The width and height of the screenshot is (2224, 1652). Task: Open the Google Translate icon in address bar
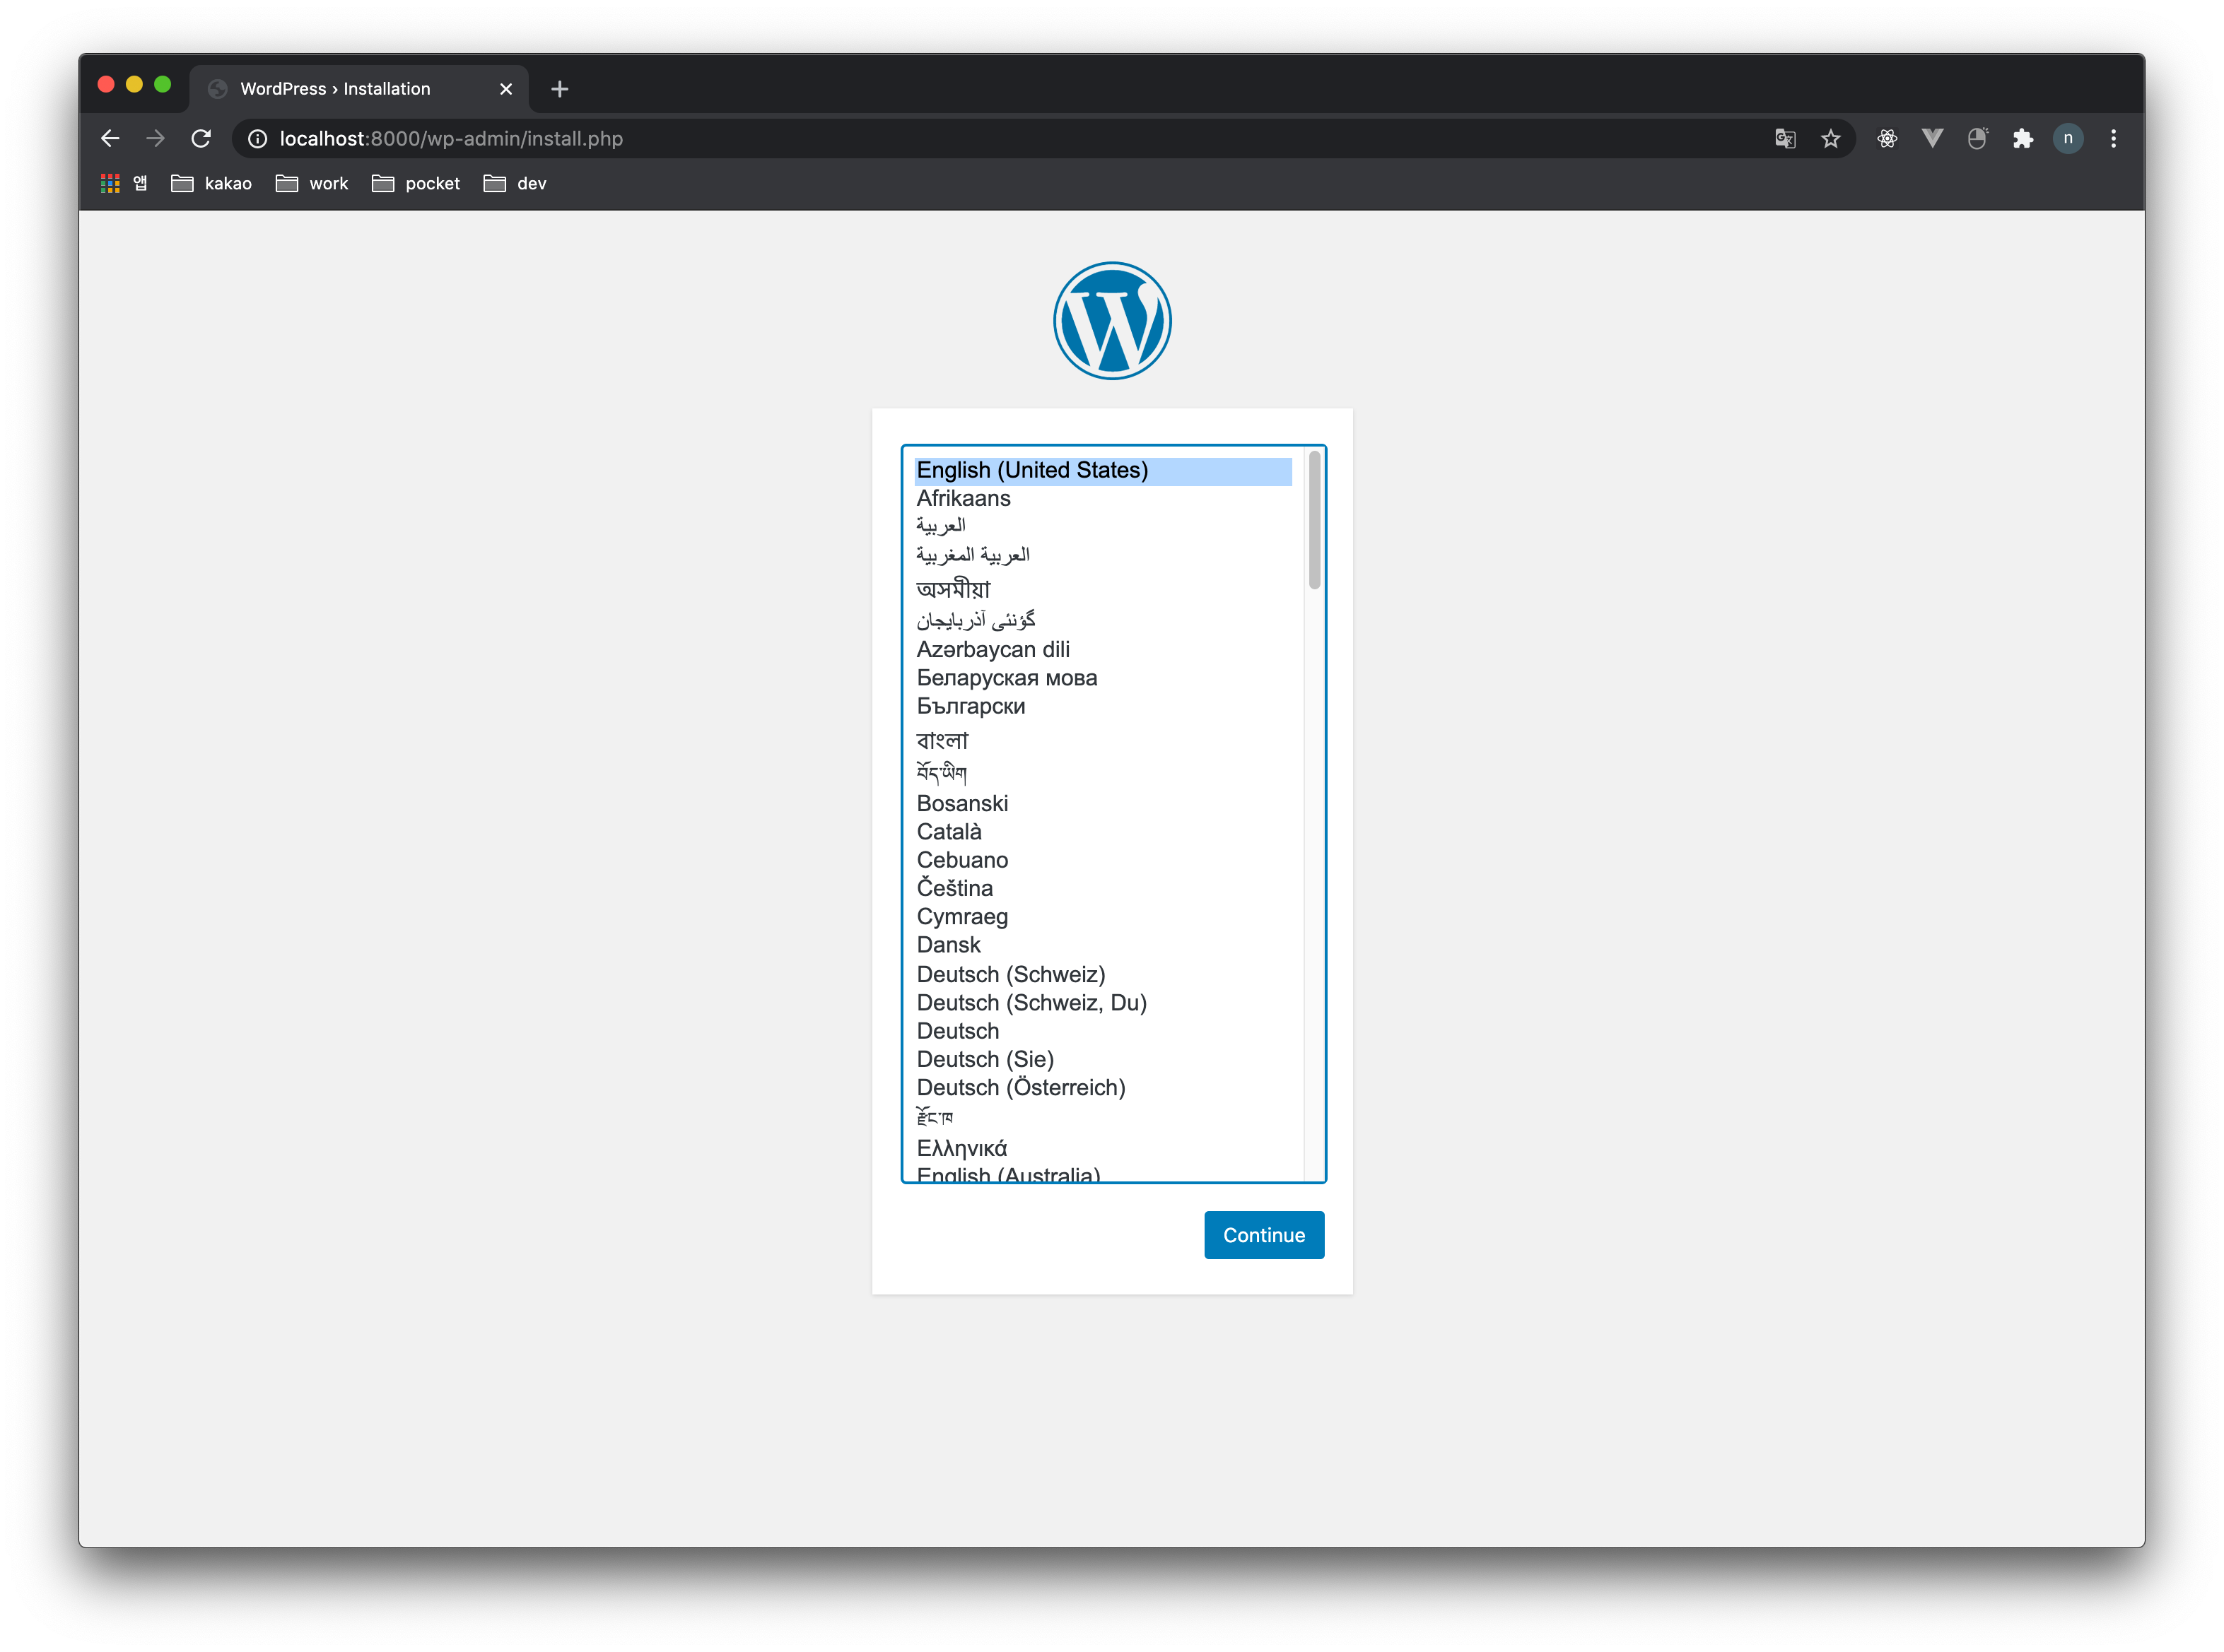coord(1785,139)
